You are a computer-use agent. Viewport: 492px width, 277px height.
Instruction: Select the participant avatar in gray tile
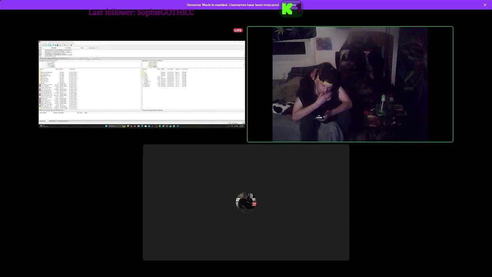click(x=246, y=202)
